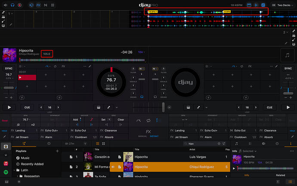Select Hipocrita by Chiqui Rodriguez track
Screen dimensions: 297x186
(x=170, y=167)
